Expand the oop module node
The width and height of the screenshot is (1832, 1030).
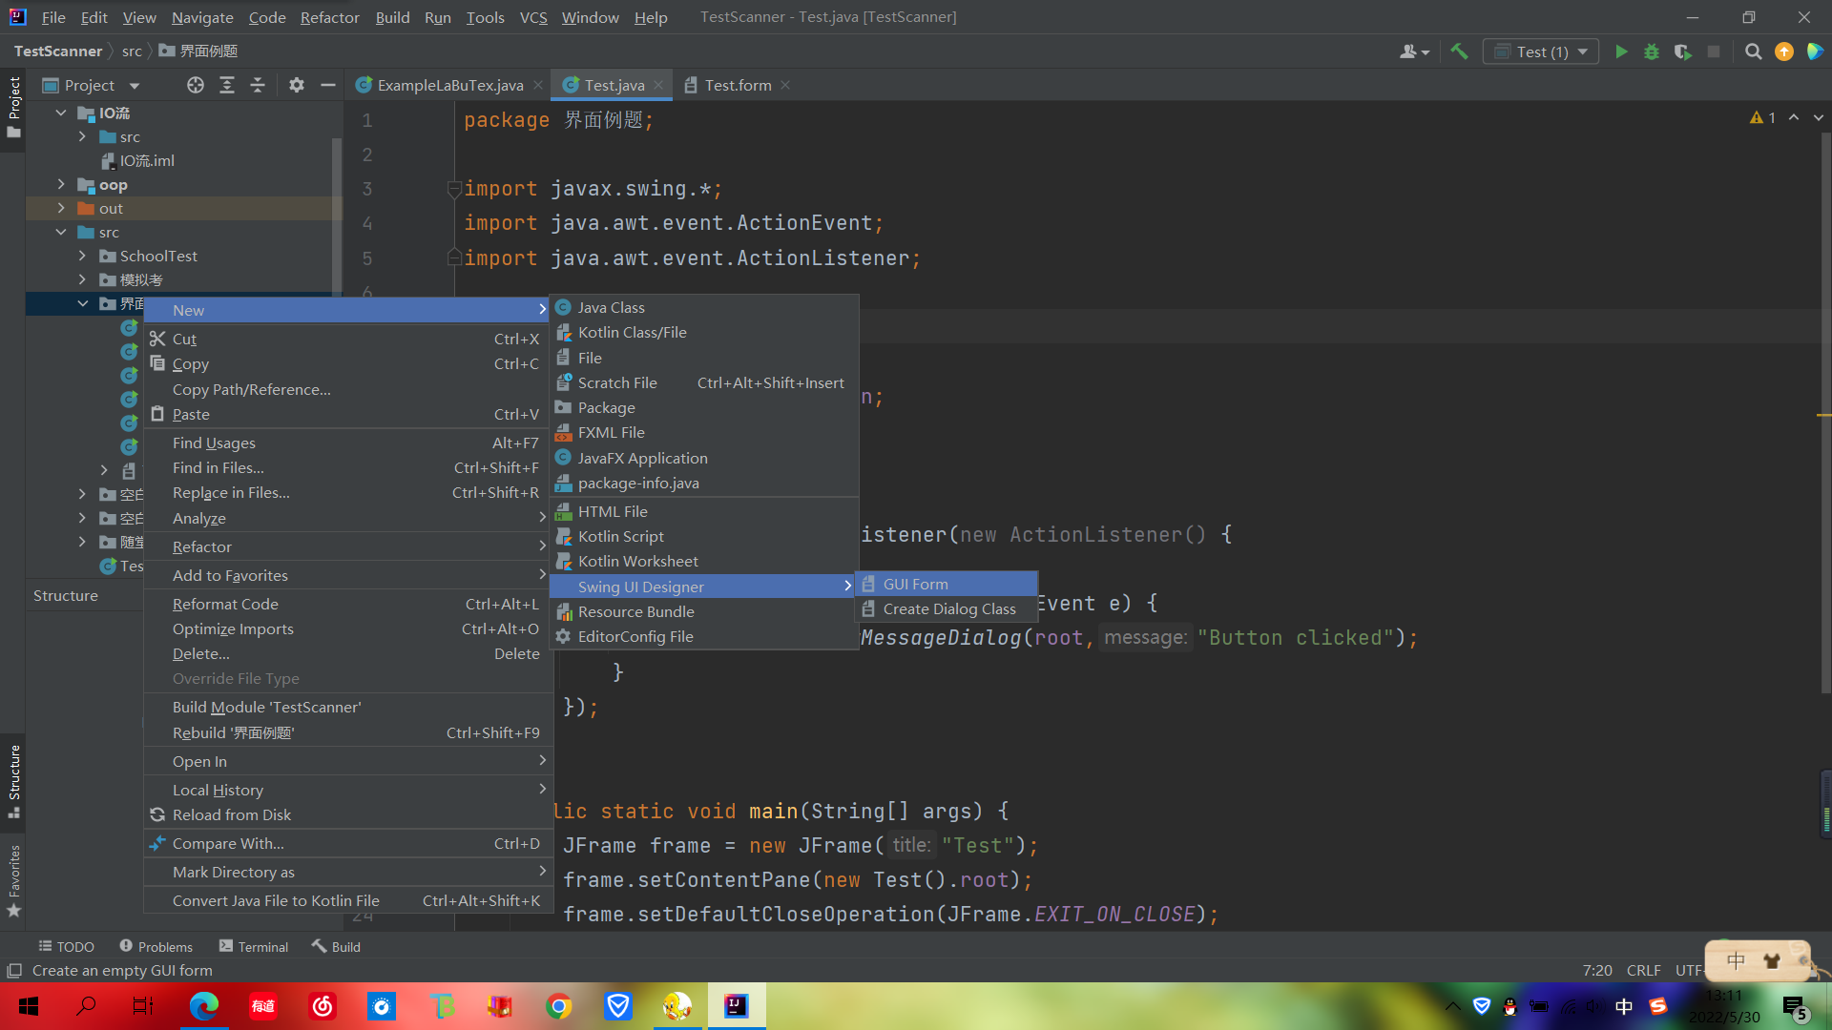click(x=61, y=184)
